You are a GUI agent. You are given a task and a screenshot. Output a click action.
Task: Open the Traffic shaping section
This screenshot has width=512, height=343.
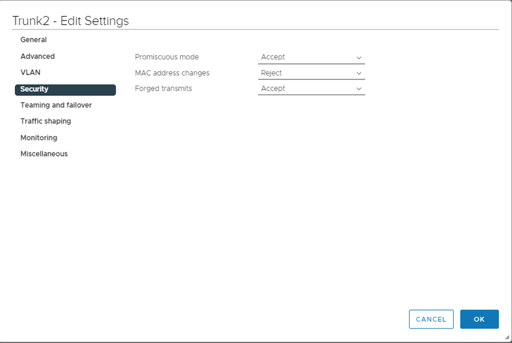(x=46, y=122)
